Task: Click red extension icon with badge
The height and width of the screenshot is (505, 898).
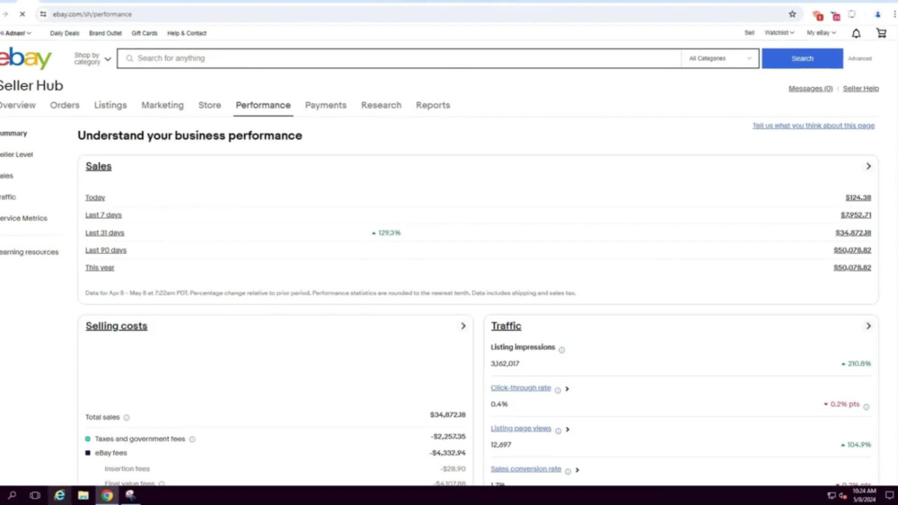Action: pos(817,15)
